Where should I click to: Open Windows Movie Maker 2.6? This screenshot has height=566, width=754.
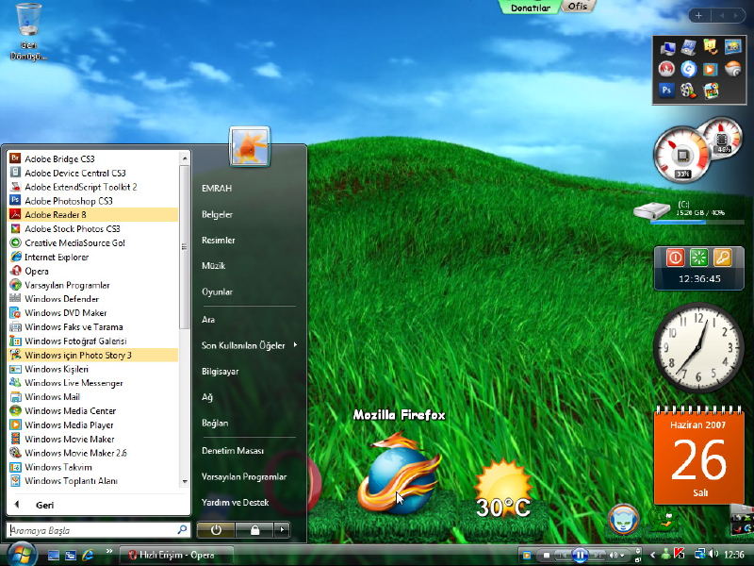click(92, 453)
